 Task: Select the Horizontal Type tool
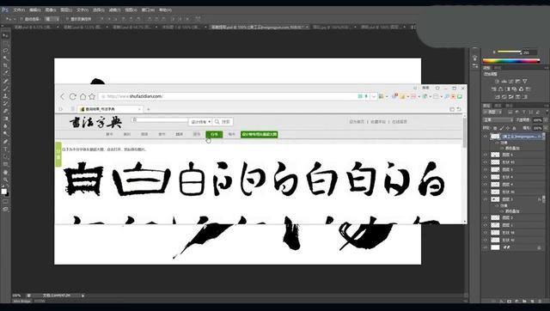tap(5, 149)
